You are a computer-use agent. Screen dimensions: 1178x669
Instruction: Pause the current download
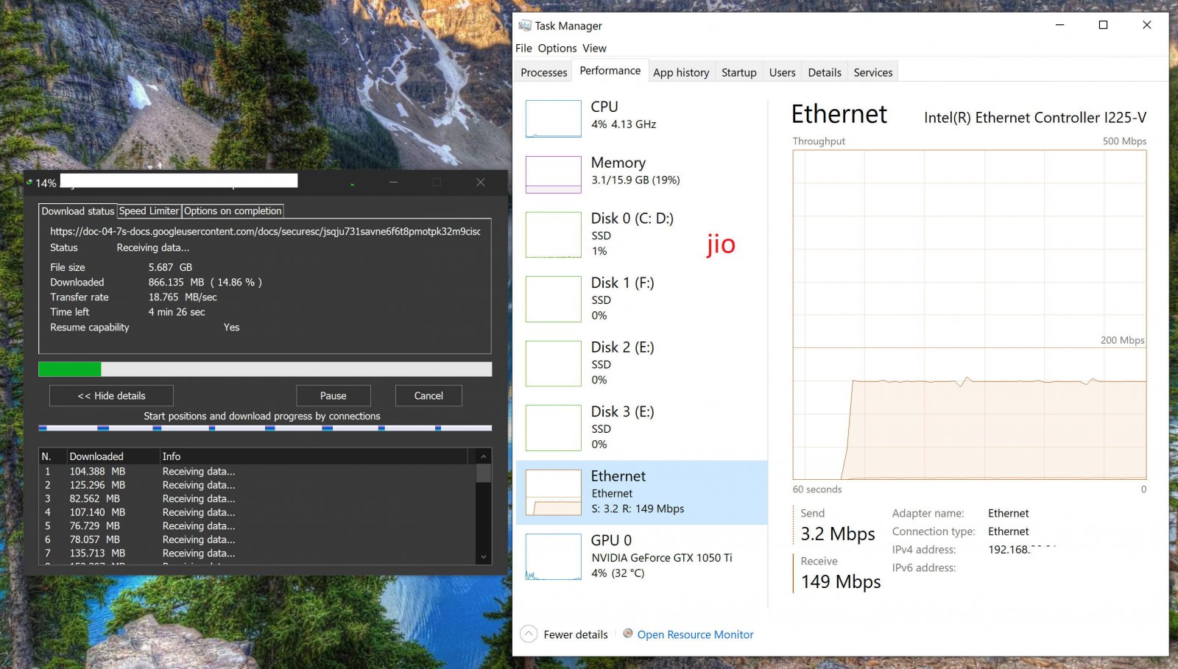click(334, 395)
